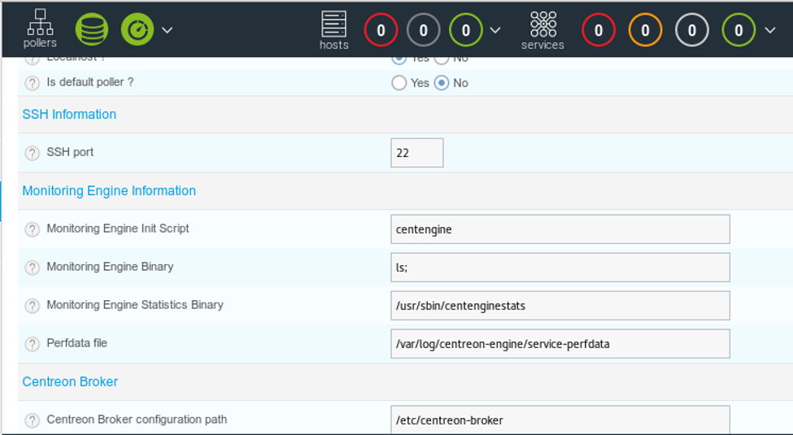This screenshot has width=793, height=435.
Task: Click help icon beside Centreon Broker configuration path
Action: (33, 420)
